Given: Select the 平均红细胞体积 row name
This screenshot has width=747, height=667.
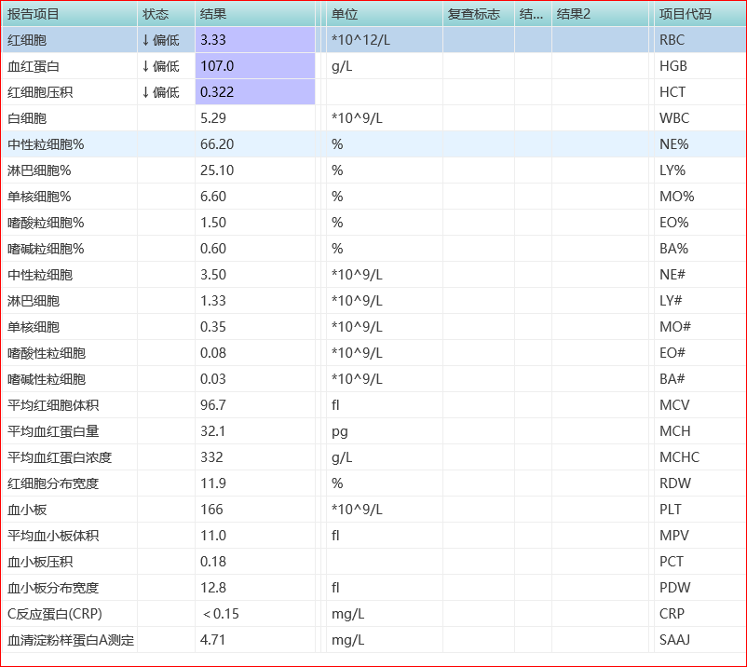Looking at the screenshot, I should click(53, 405).
